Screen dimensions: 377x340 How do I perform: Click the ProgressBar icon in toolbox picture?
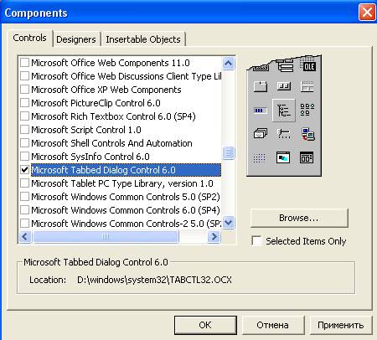click(x=261, y=111)
